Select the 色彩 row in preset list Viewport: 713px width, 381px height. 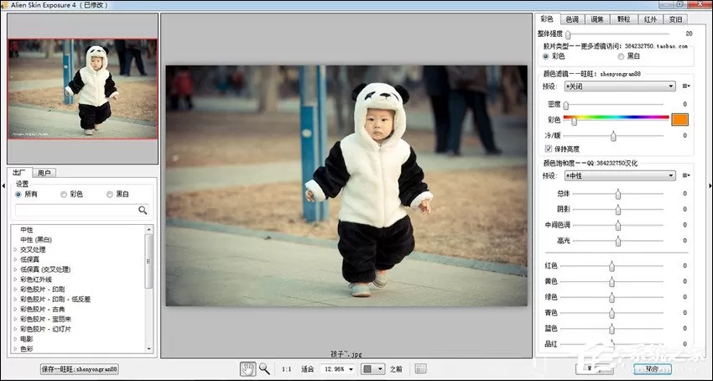tap(27, 348)
